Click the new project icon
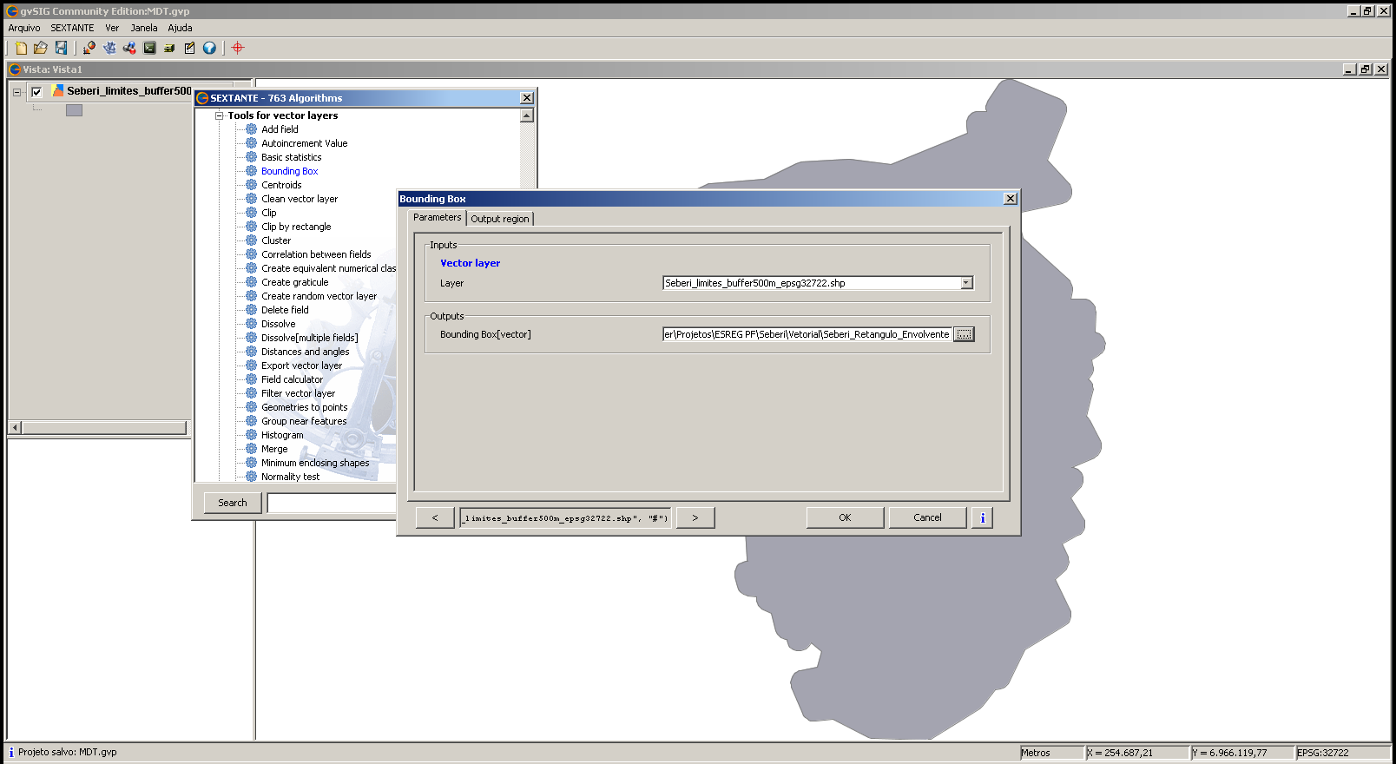 tap(21, 49)
